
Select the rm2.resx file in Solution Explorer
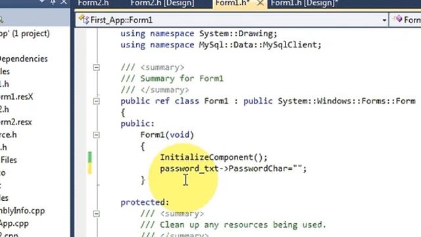pyautogui.click(x=16, y=122)
